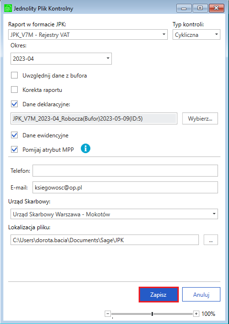This screenshot has height=324, width=229.
Task: Toggle Pomijaj atrybut MPP checkbox
Action: pos(14,149)
